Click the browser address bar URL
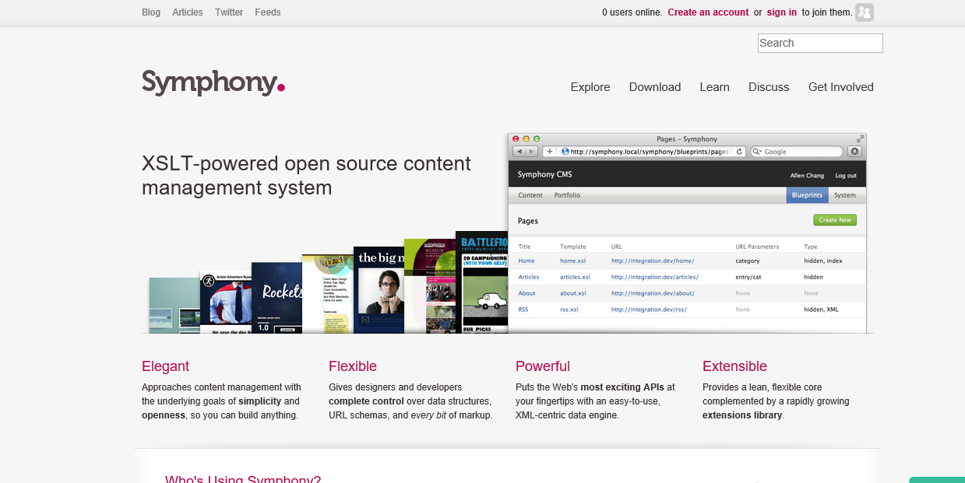965x483 pixels. (651, 152)
